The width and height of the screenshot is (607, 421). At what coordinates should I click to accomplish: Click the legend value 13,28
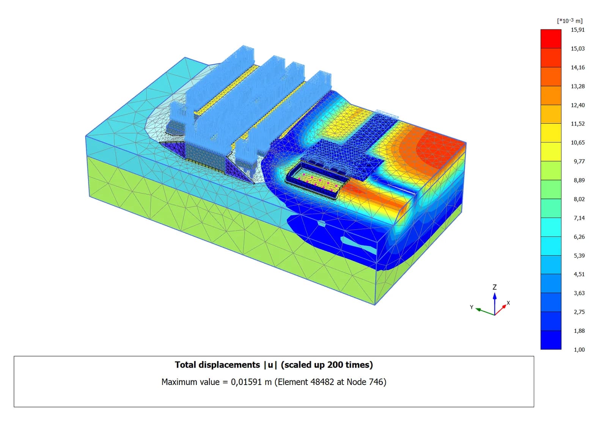coord(577,86)
